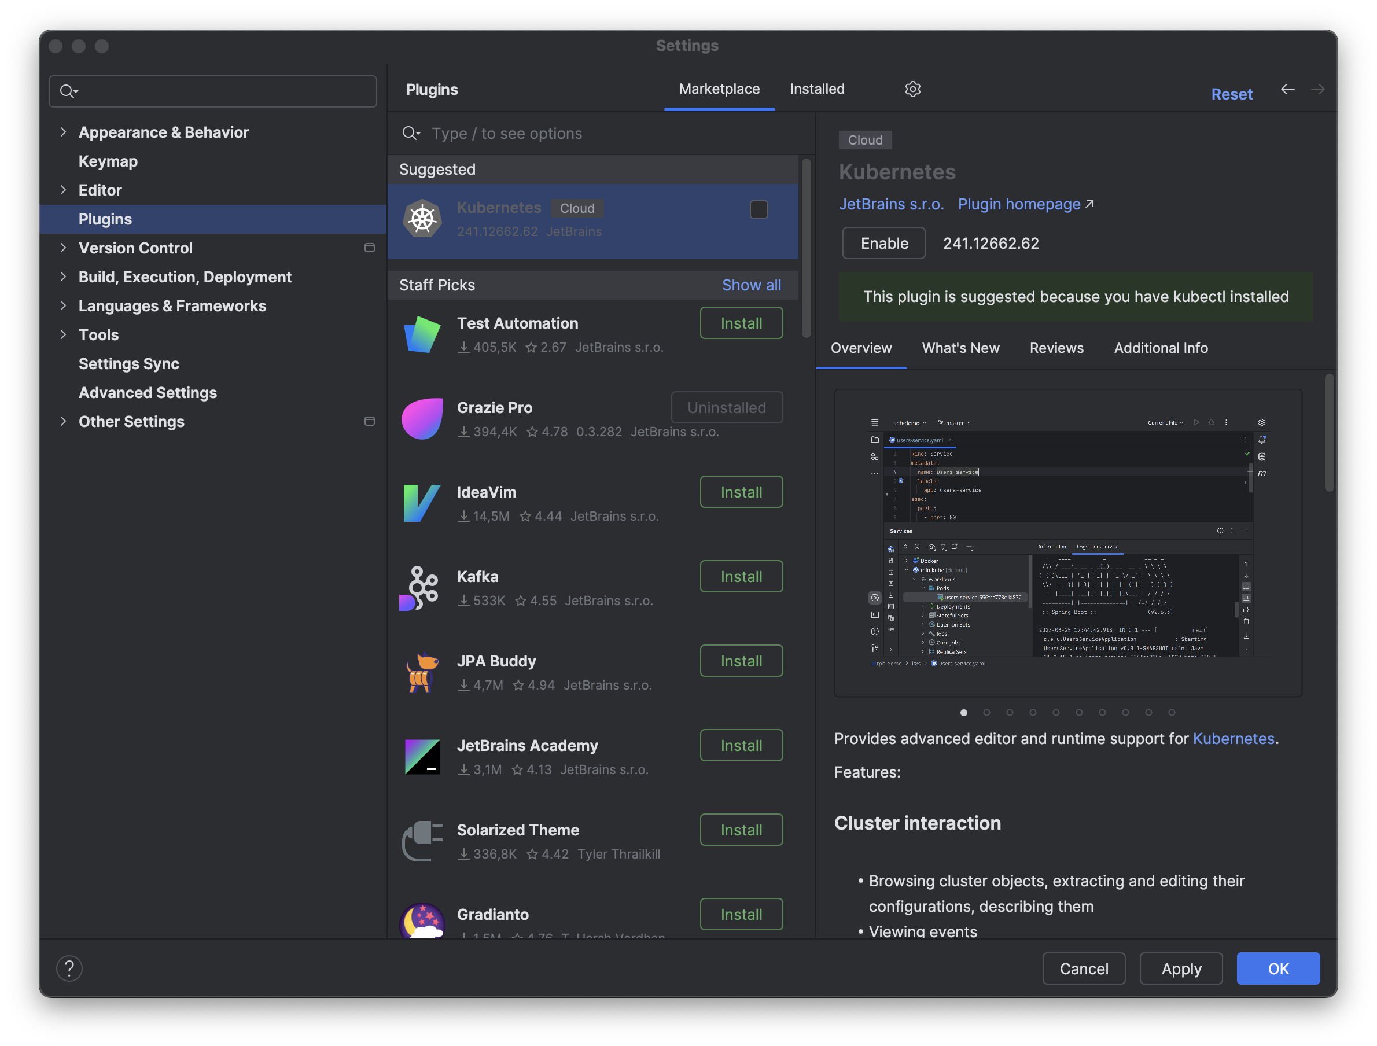Click the plugin list scrollbar
Image resolution: width=1377 pixels, height=1046 pixels.
pos(806,248)
